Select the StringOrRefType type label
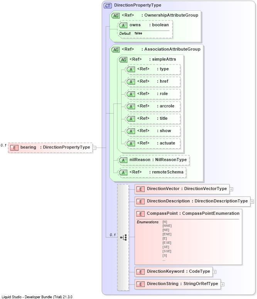This screenshot has width=257, height=299. click(201, 284)
